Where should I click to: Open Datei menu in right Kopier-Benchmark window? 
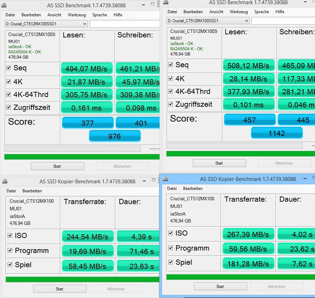click(x=172, y=189)
